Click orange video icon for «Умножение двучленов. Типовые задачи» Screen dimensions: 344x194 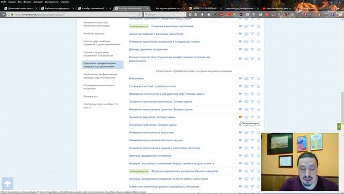click(x=240, y=117)
